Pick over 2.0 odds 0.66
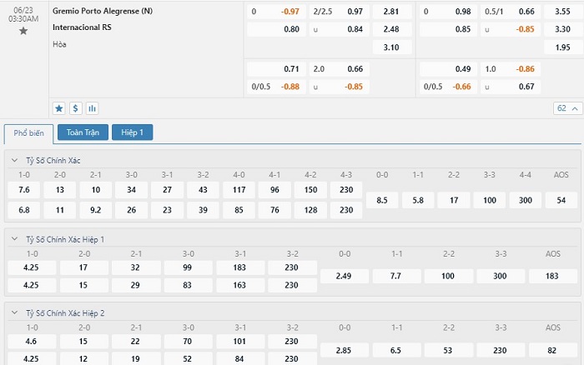584x365 pixels. 340,69
